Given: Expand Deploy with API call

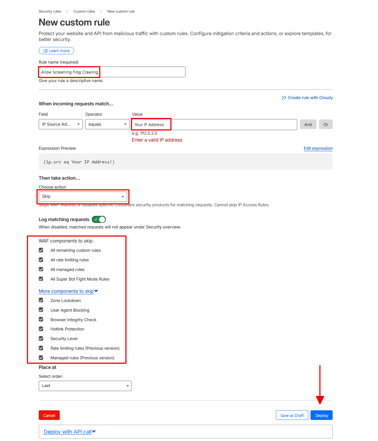Looking at the screenshot, I should (69, 431).
